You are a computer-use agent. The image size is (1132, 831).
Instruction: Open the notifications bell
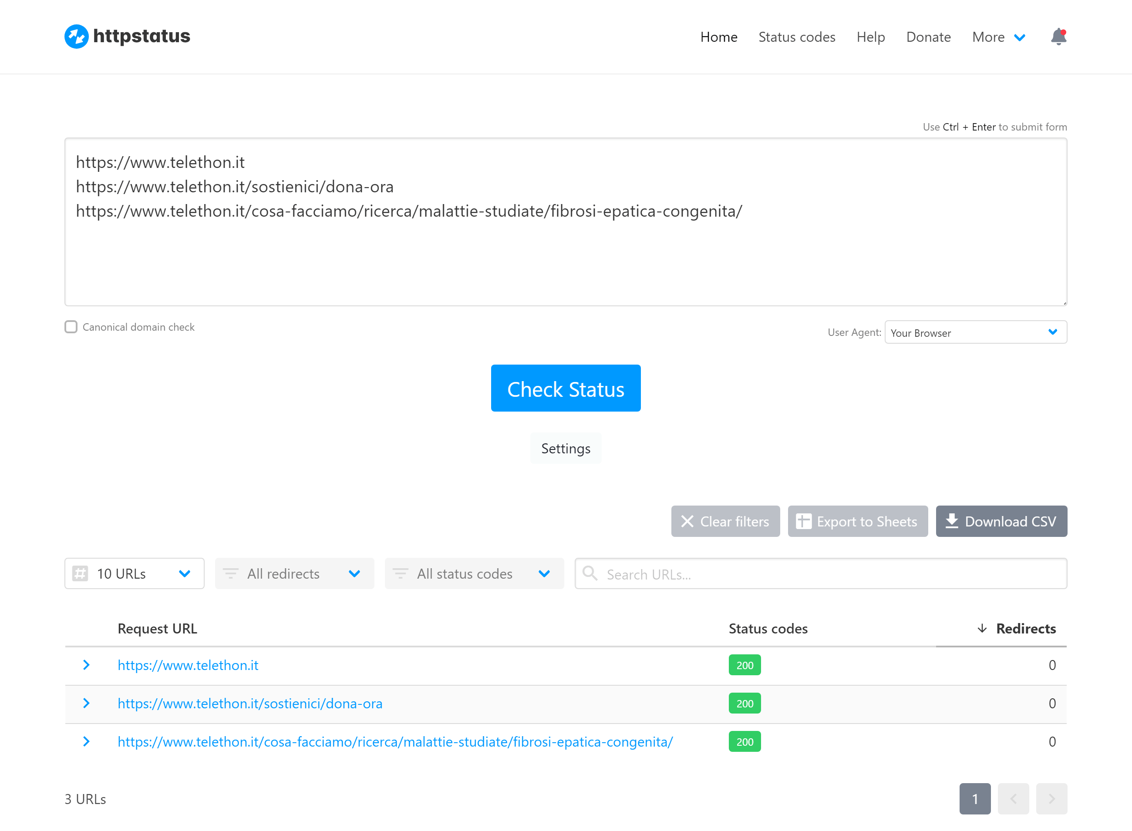[1058, 37]
